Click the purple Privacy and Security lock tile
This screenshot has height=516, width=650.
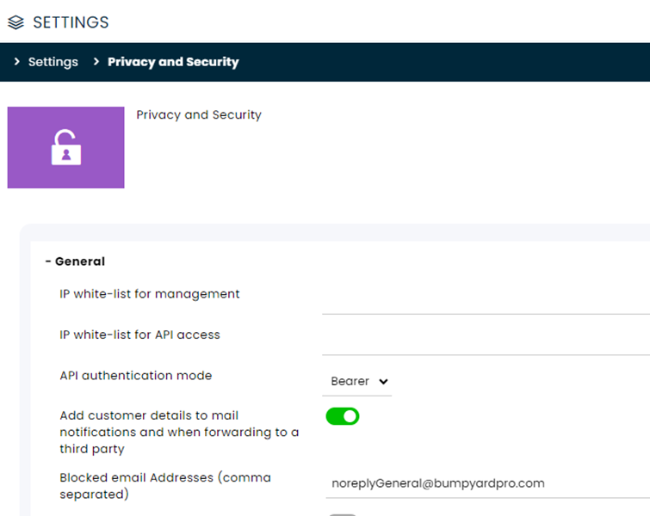click(x=66, y=147)
